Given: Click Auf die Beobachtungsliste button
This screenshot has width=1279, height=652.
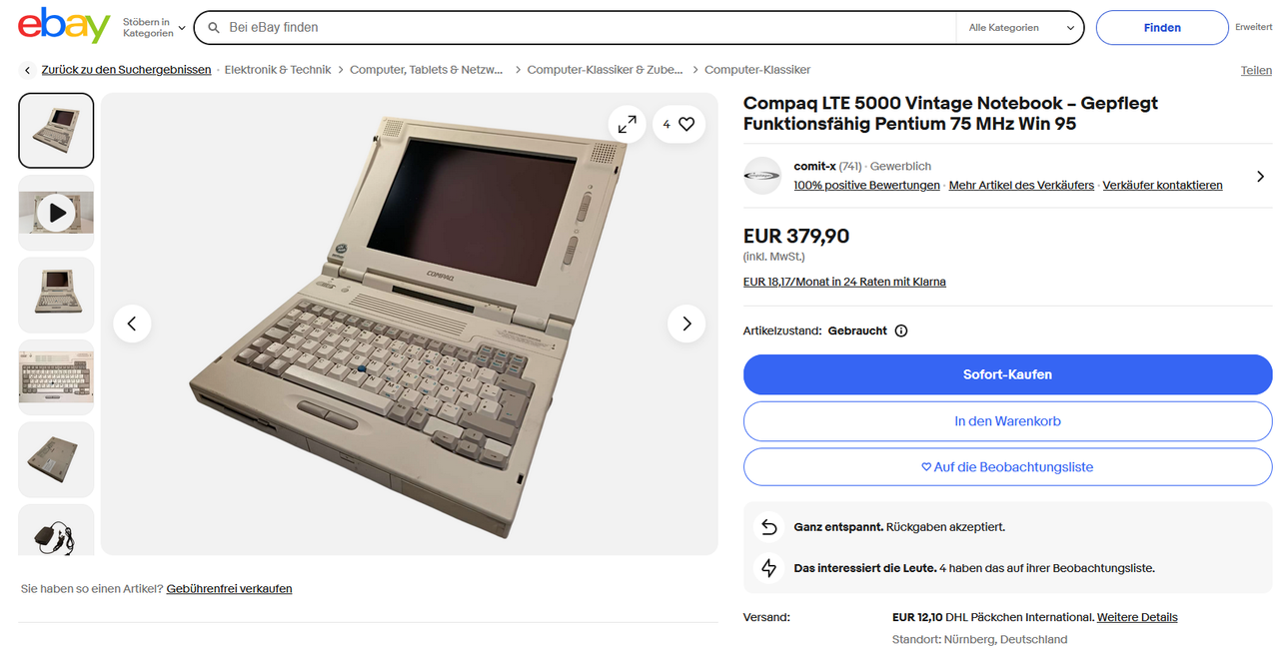Looking at the screenshot, I should [1007, 467].
